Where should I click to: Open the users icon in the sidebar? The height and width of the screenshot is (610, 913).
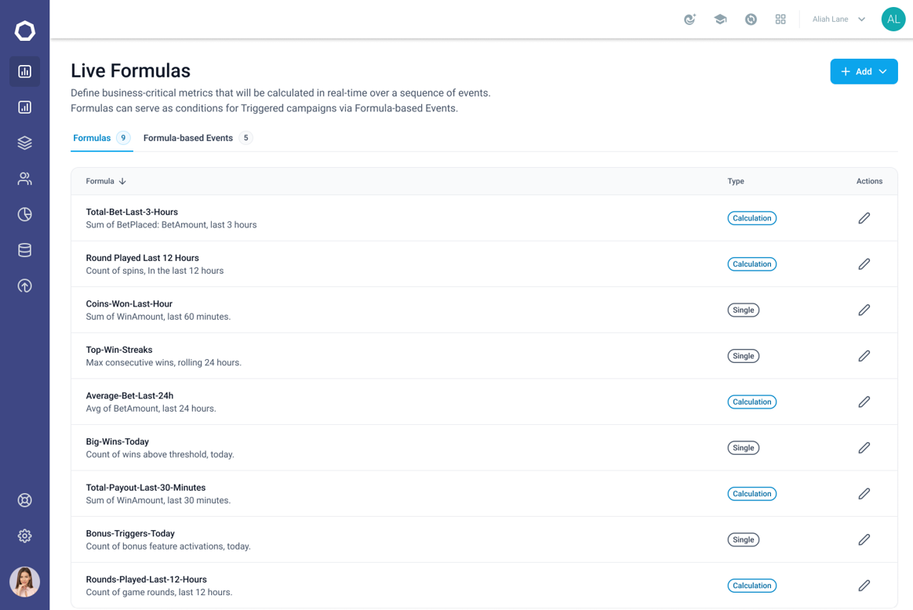coord(24,179)
